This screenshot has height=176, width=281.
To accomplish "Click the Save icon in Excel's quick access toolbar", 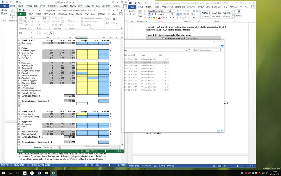I will point(24,10).
